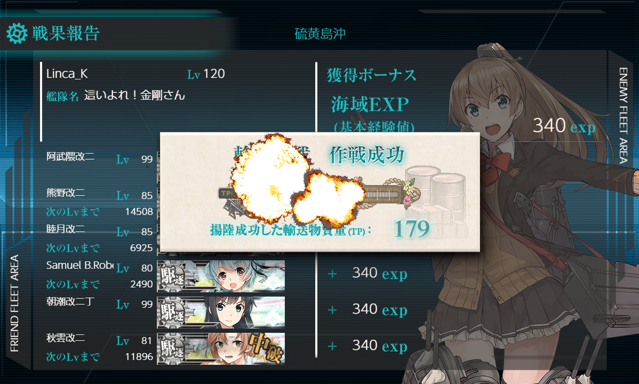Select 朝潮改二丁 ship portrait banner

coord(221,313)
